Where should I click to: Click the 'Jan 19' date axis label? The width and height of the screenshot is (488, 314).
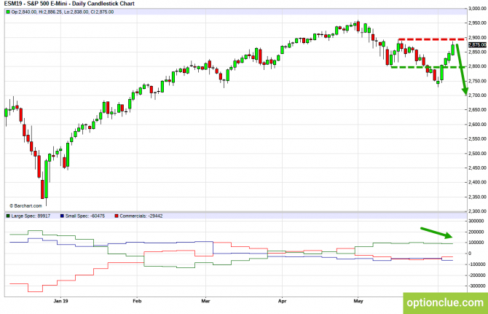pyautogui.click(x=60, y=301)
